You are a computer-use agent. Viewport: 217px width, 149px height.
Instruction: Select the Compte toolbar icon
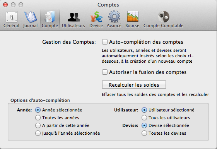(x=50, y=19)
